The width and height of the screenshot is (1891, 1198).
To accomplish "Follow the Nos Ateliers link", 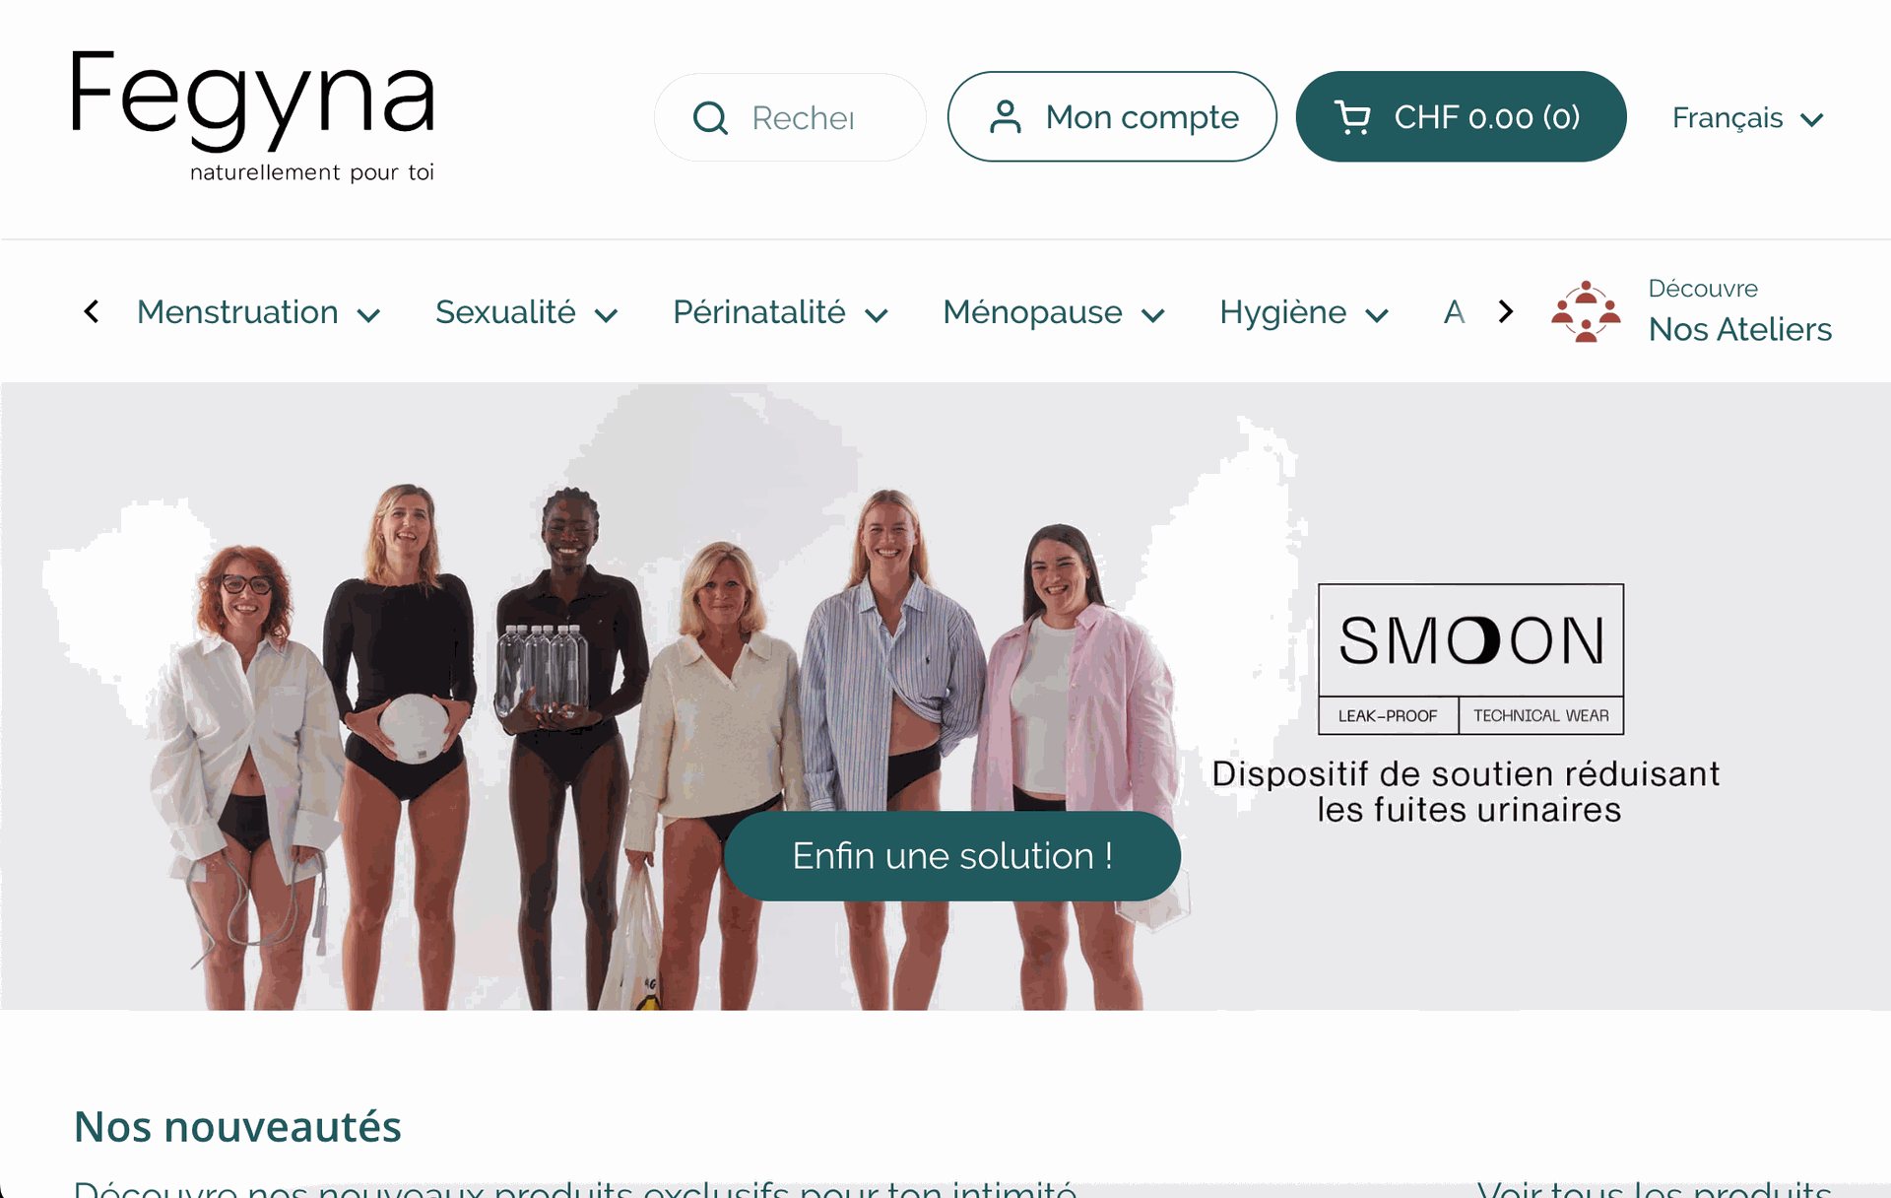I will [1740, 329].
